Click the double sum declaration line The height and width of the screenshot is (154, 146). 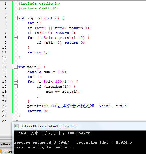click(x=47, y=72)
